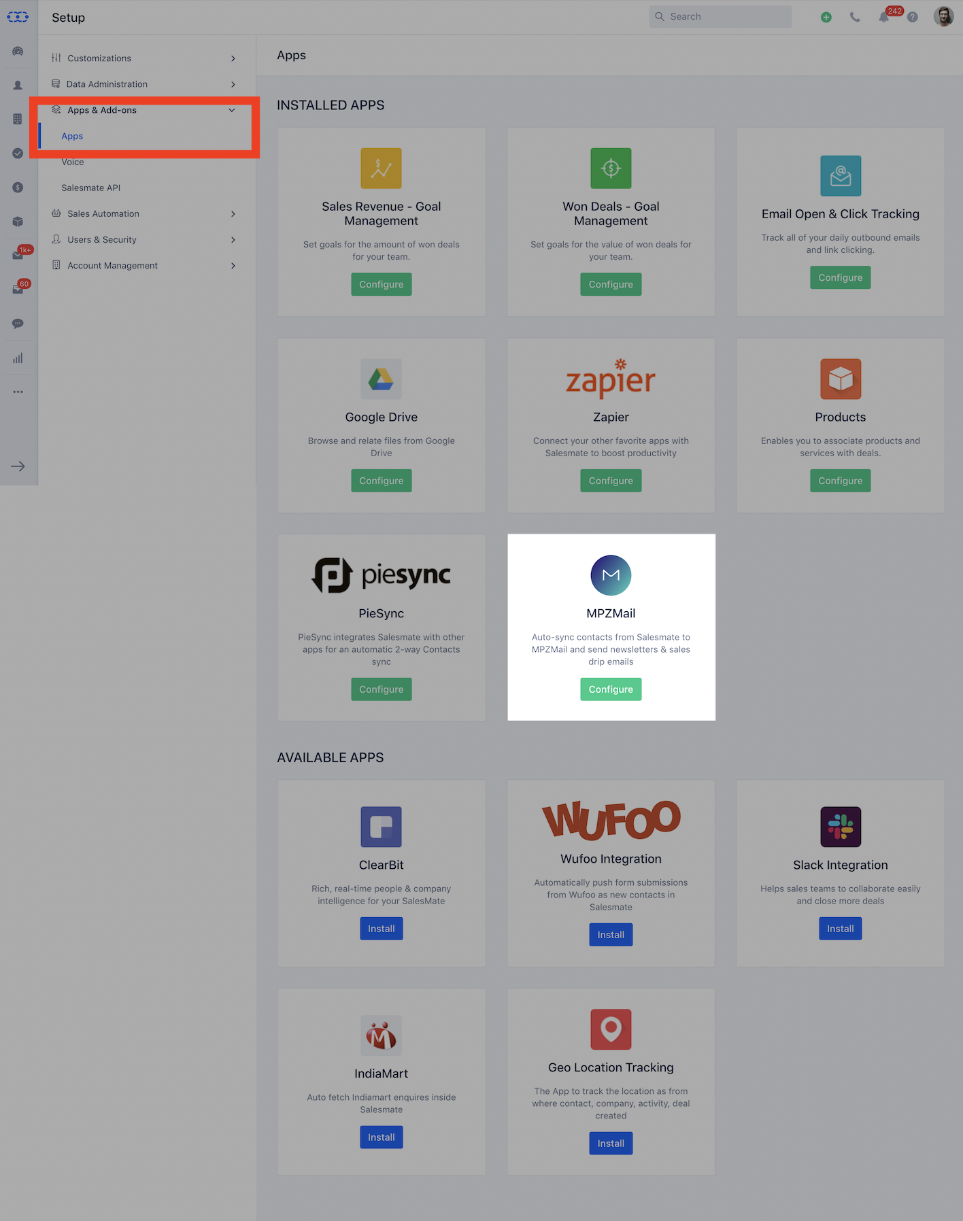963x1221 pixels.
Task: Click the PieSync logo
Action: coord(381,575)
